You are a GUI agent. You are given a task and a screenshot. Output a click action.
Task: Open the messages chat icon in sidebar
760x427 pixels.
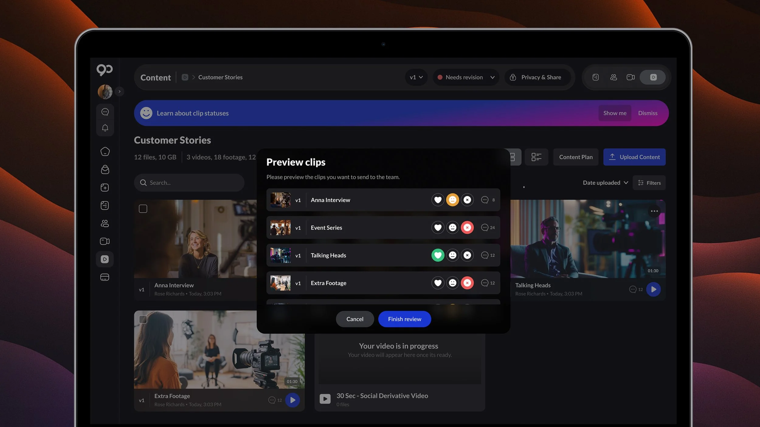(105, 112)
